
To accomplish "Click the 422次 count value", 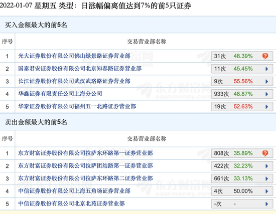I will (x=221, y=166).
